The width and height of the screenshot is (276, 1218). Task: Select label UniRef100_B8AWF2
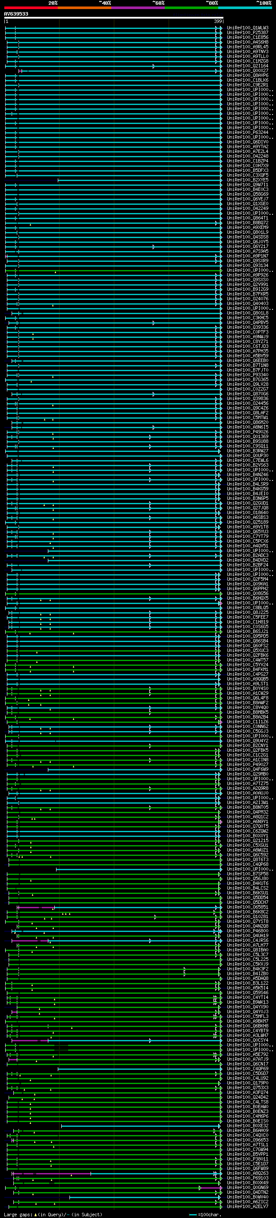tap(248, 702)
